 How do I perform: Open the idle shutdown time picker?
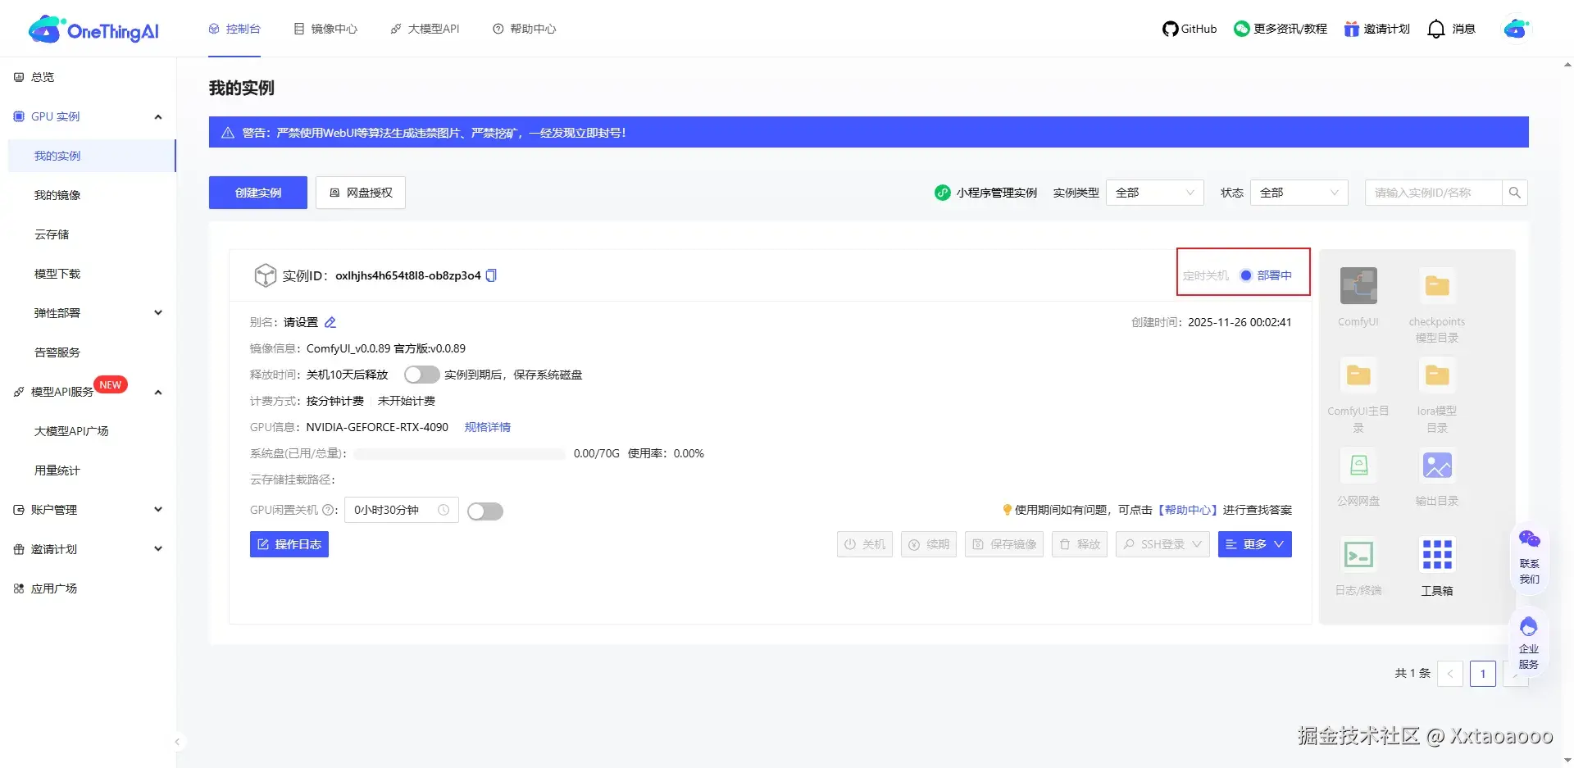[401, 510]
